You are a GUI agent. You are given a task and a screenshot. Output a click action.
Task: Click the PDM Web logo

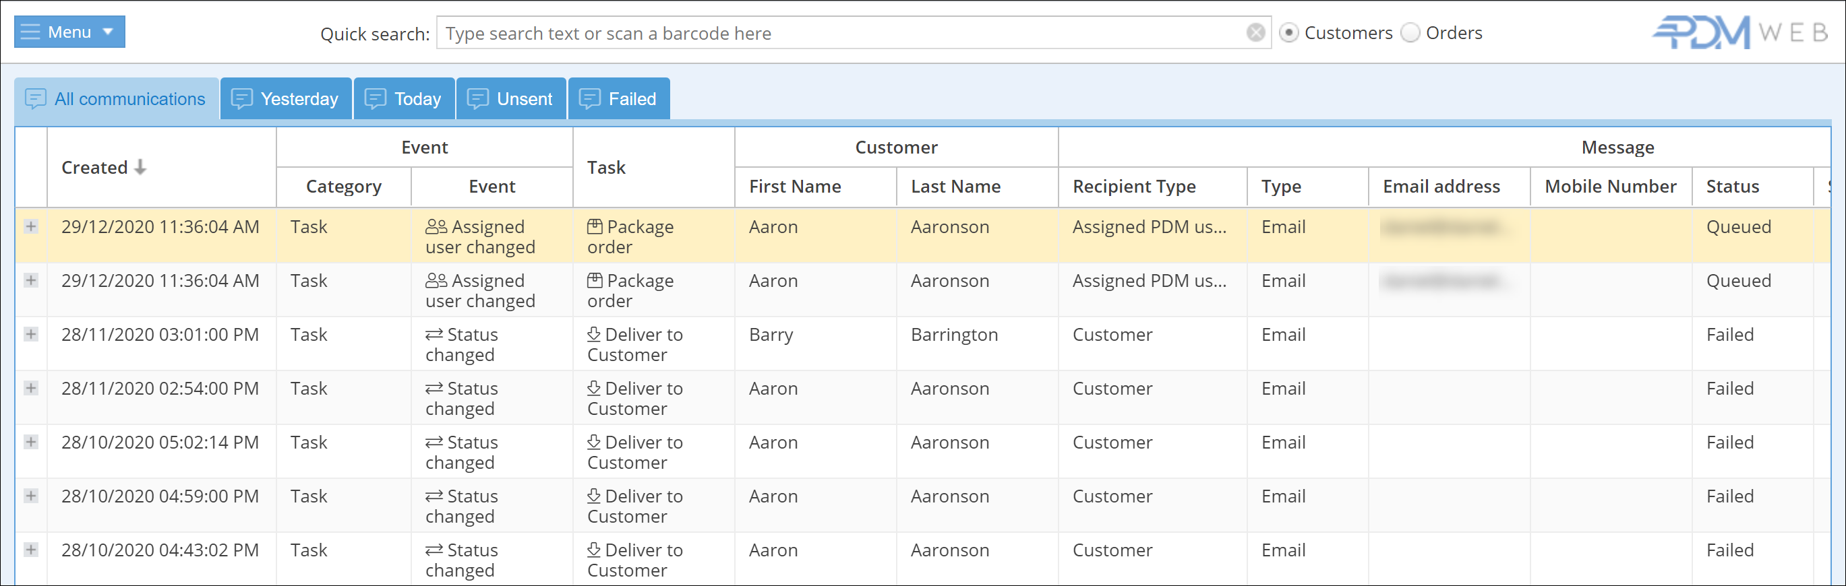pyautogui.click(x=1739, y=33)
